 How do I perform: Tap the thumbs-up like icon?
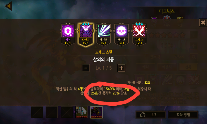pos(142,114)
